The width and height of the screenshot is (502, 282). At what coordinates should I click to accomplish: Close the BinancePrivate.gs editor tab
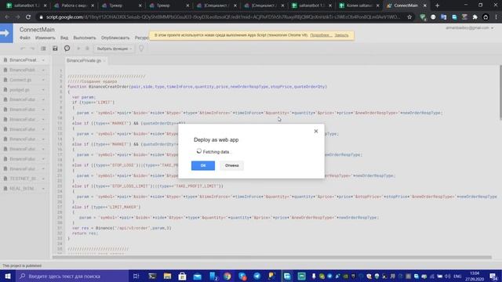pos(104,61)
